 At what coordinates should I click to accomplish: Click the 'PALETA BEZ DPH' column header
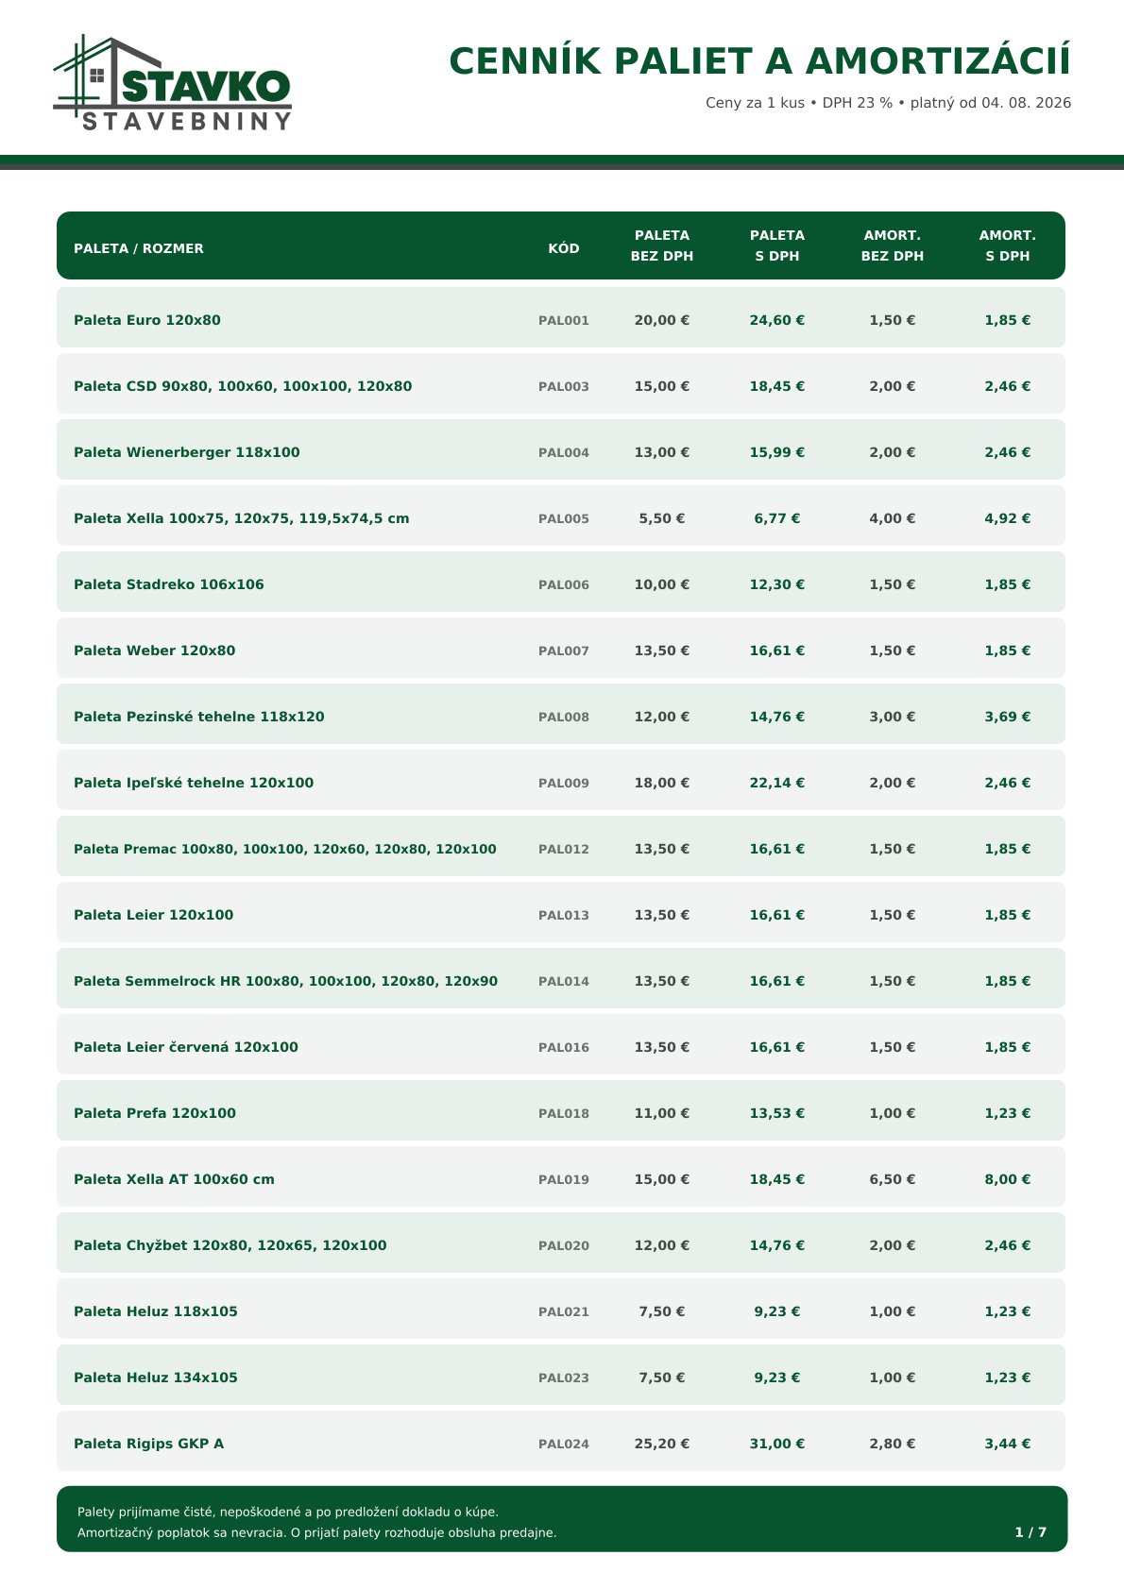(x=662, y=245)
